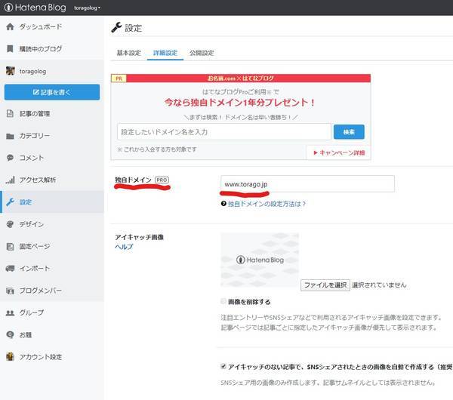Click the 記事の管理 document icon
Image resolution: width=453 pixels, height=400 pixels.
click(10, 113)
